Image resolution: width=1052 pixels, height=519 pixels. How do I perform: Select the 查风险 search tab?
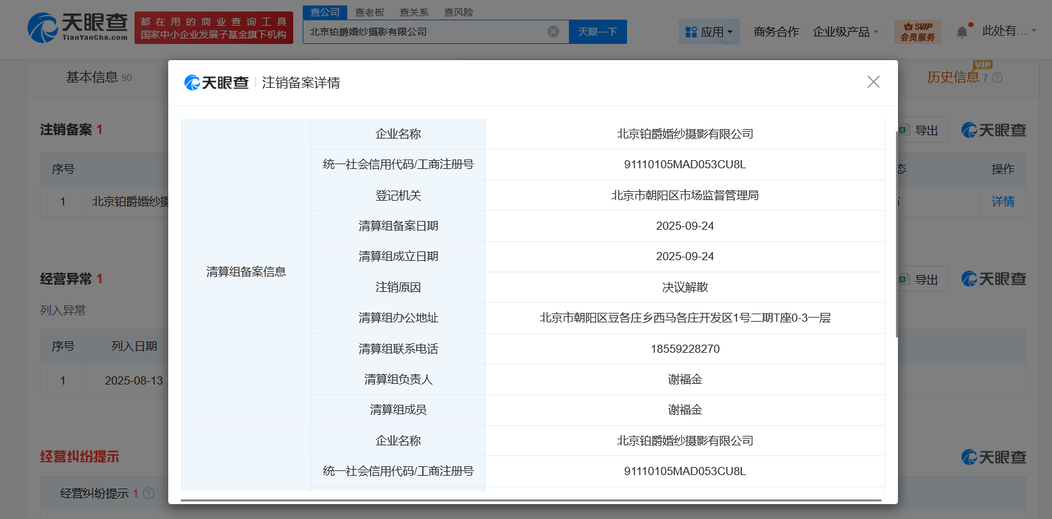(459, 12)
